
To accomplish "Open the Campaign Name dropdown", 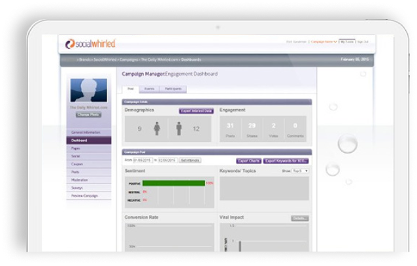I will coord(324,41).
